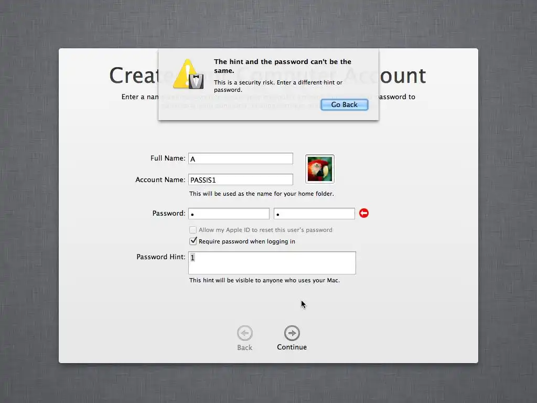
Task: Click the password verify field
Action: click(314, 214)
